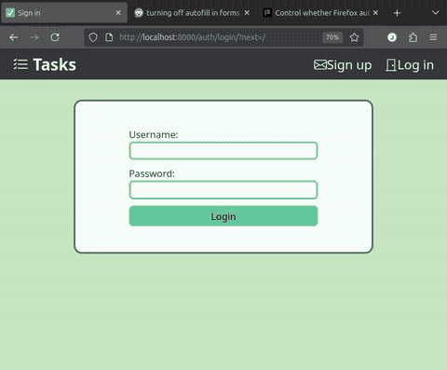
Task: Switch to turning off autofill in forms tab
Action: [192, 13]
